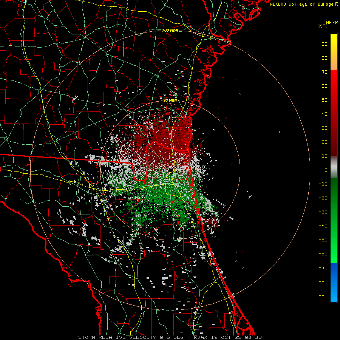Screen dimensions: 340x340
Task: Click the STORM RELATIVE VELOCITY caption text
Action: click(x=117, y=337)
